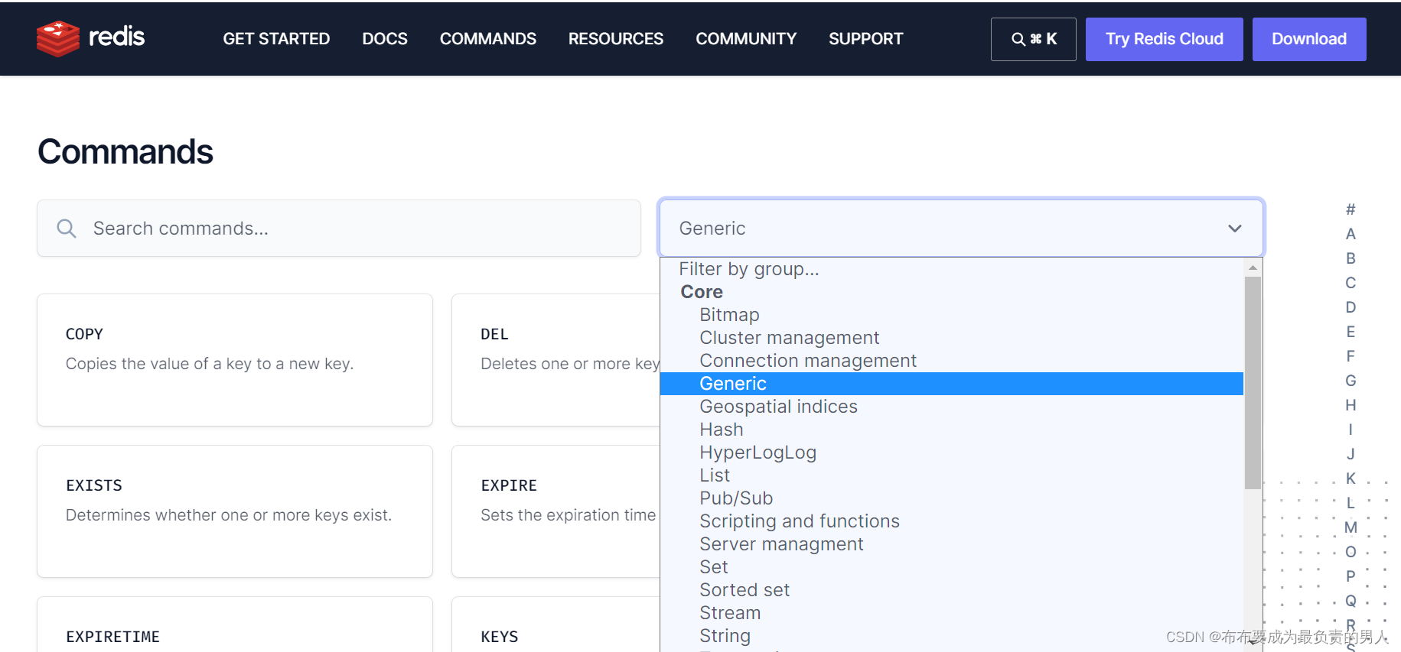Open the KEYS command card
The width and height of the screenshot is (1401, 652).
pyautogui.click(x=556, y=624)
